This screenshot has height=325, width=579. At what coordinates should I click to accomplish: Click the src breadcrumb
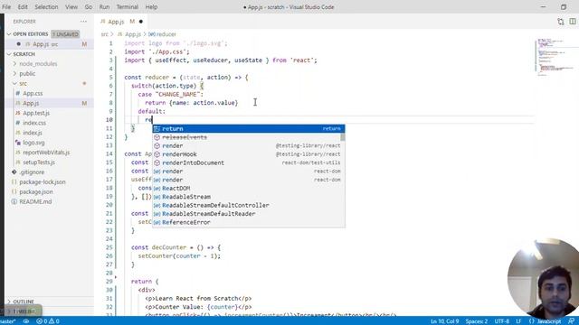tap(105, 34)
